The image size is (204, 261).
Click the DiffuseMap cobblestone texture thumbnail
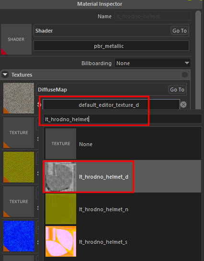pyautogui.click(x=19, y=98)
